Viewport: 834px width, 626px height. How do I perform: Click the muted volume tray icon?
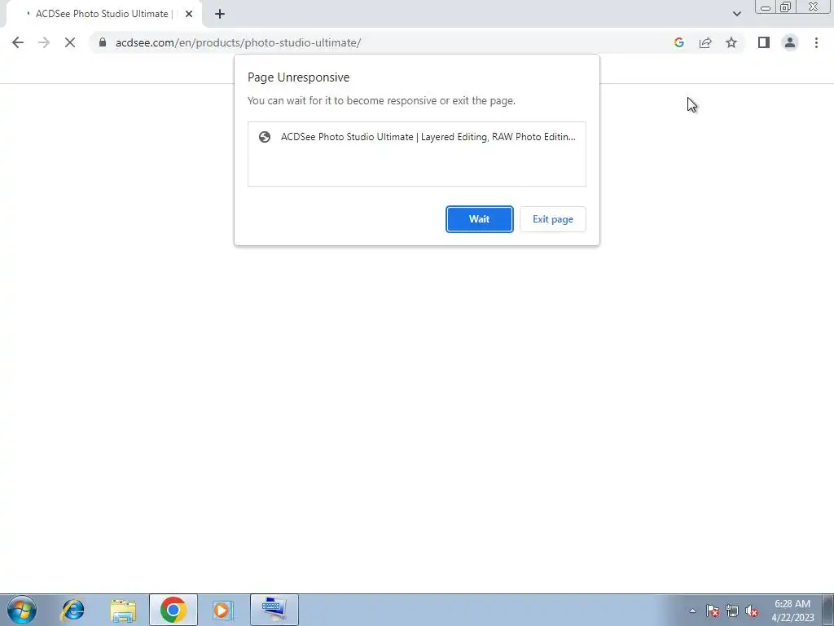[x=752, y=611]
